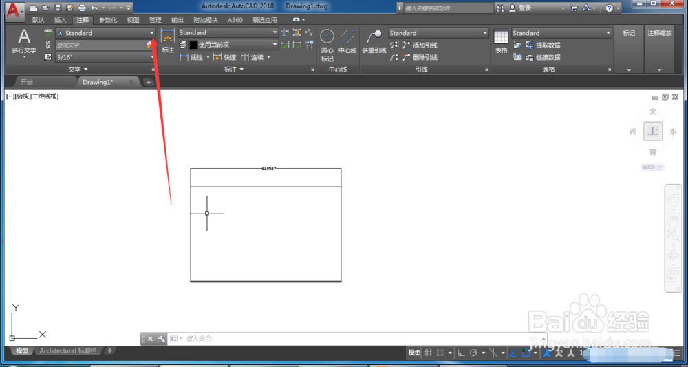Click the Dimension (标注) tool
Image resolution: width=688 pixels, height=367 pixels.
tap(168, 41)
